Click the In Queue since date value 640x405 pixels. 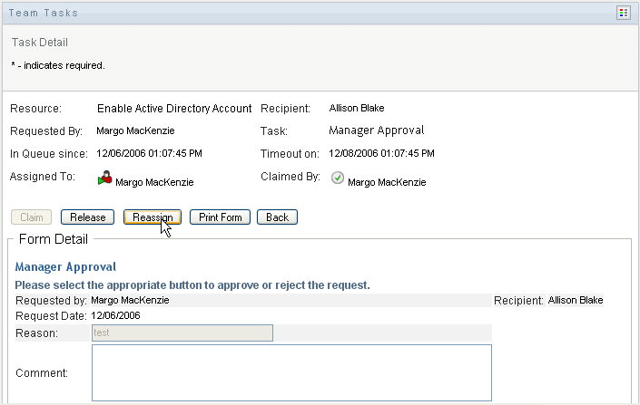(149, 153)
